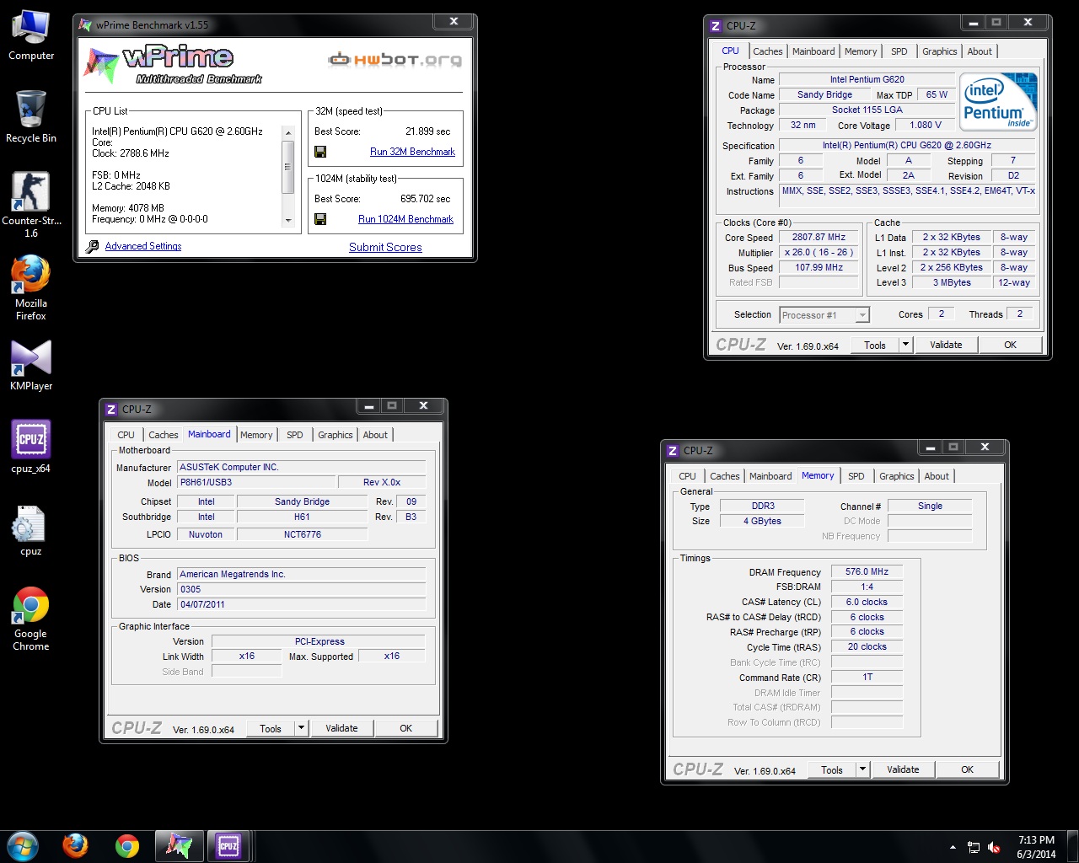
Task: Click the DRAM Frequency 576.0 MHz value
Action: click(867, 571)
